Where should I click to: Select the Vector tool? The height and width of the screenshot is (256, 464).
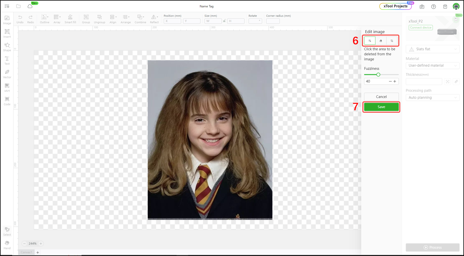[x=7, y=74]
